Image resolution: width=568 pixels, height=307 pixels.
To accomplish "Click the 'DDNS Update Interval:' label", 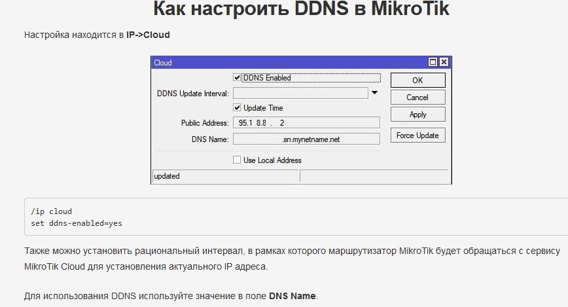I will [192, 94].
